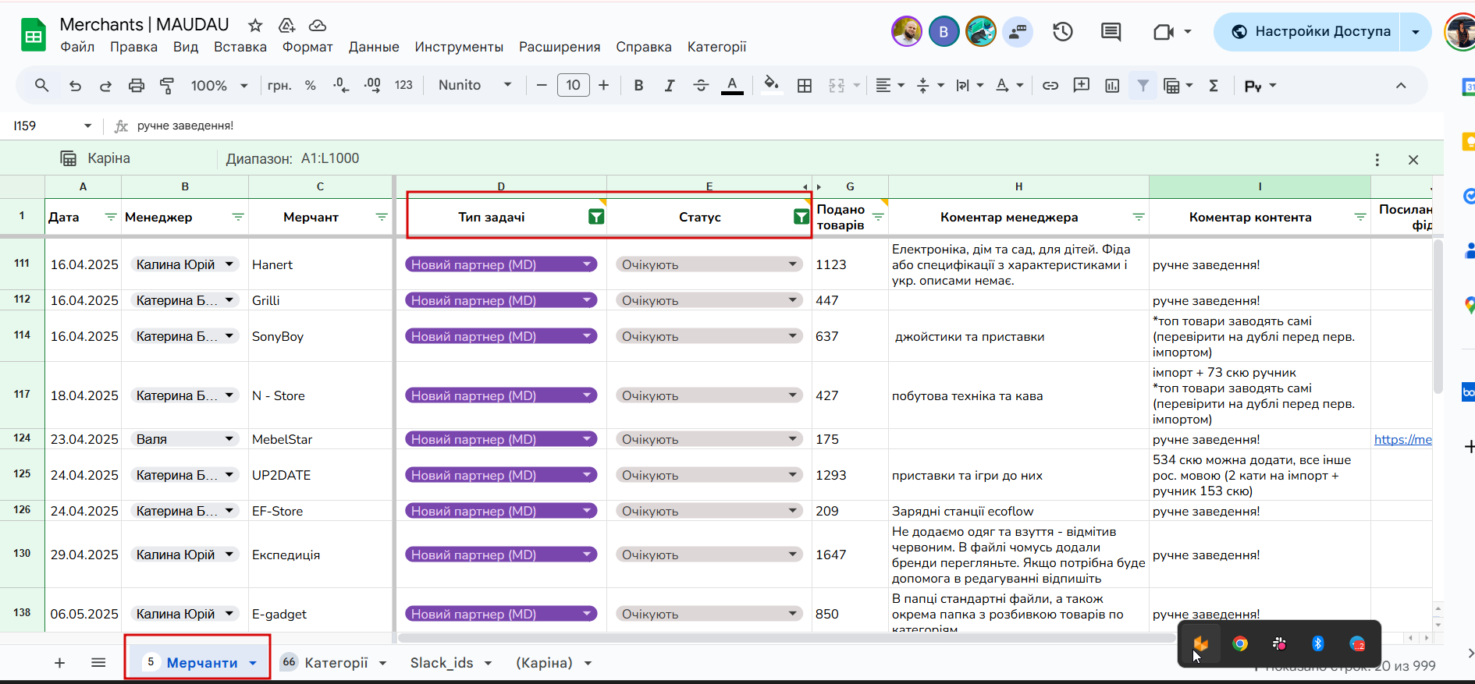Open the move to Drive folder icon
The height and width of the screenshot is (684, 1475).
(x=286, y=26)
